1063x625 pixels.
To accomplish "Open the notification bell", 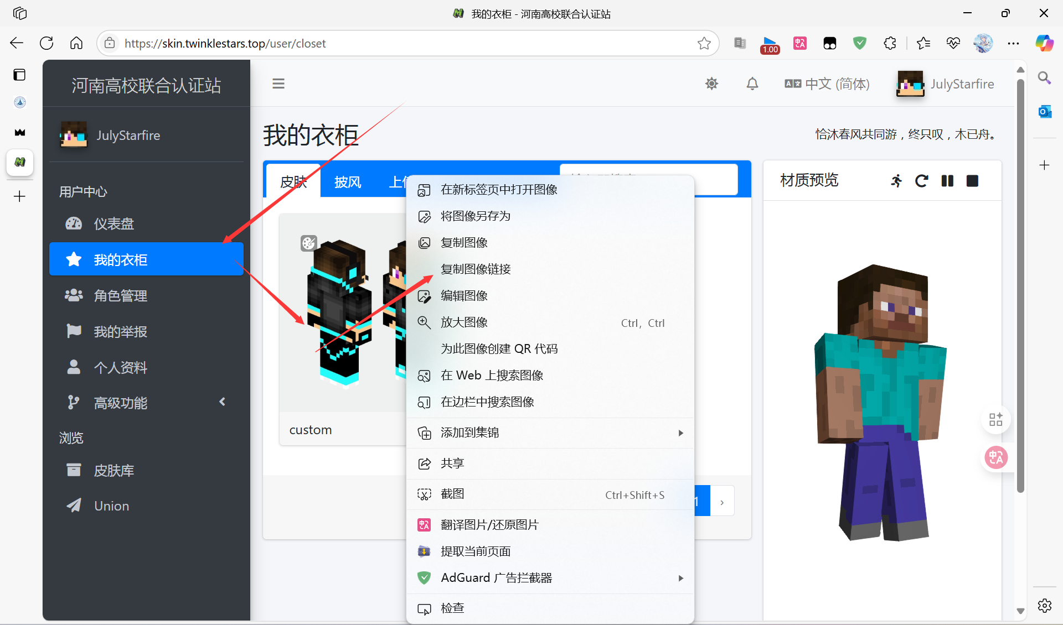I will click(x=752, y=84).
